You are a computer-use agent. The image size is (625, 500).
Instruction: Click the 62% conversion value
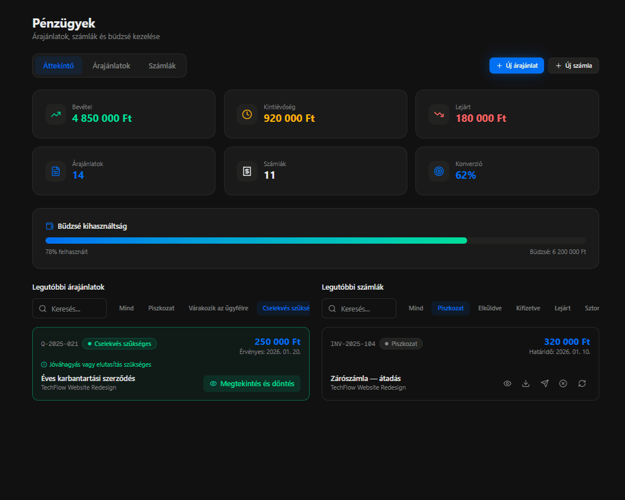(465, 175)
